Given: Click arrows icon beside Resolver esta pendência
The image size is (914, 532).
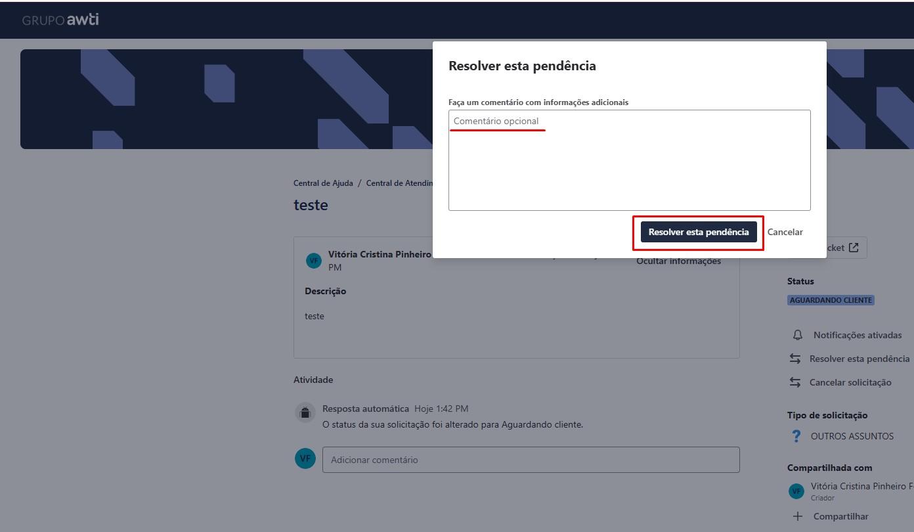Looking at the screenshot, I should pos(795,359).
